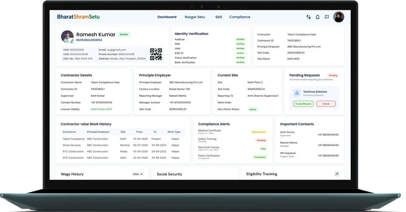Click Reporting To Amit Sharma (Supervisor)
The width and height of the screenshot is (406, 212).
263,95
